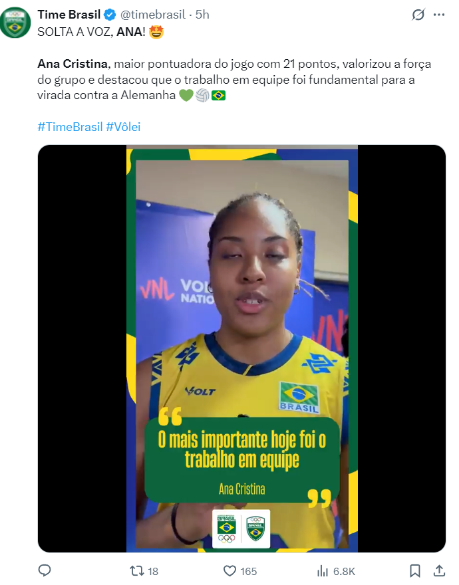
Task: Click the Brazil flag emoji in the text
Action: (x=218, y=96)
